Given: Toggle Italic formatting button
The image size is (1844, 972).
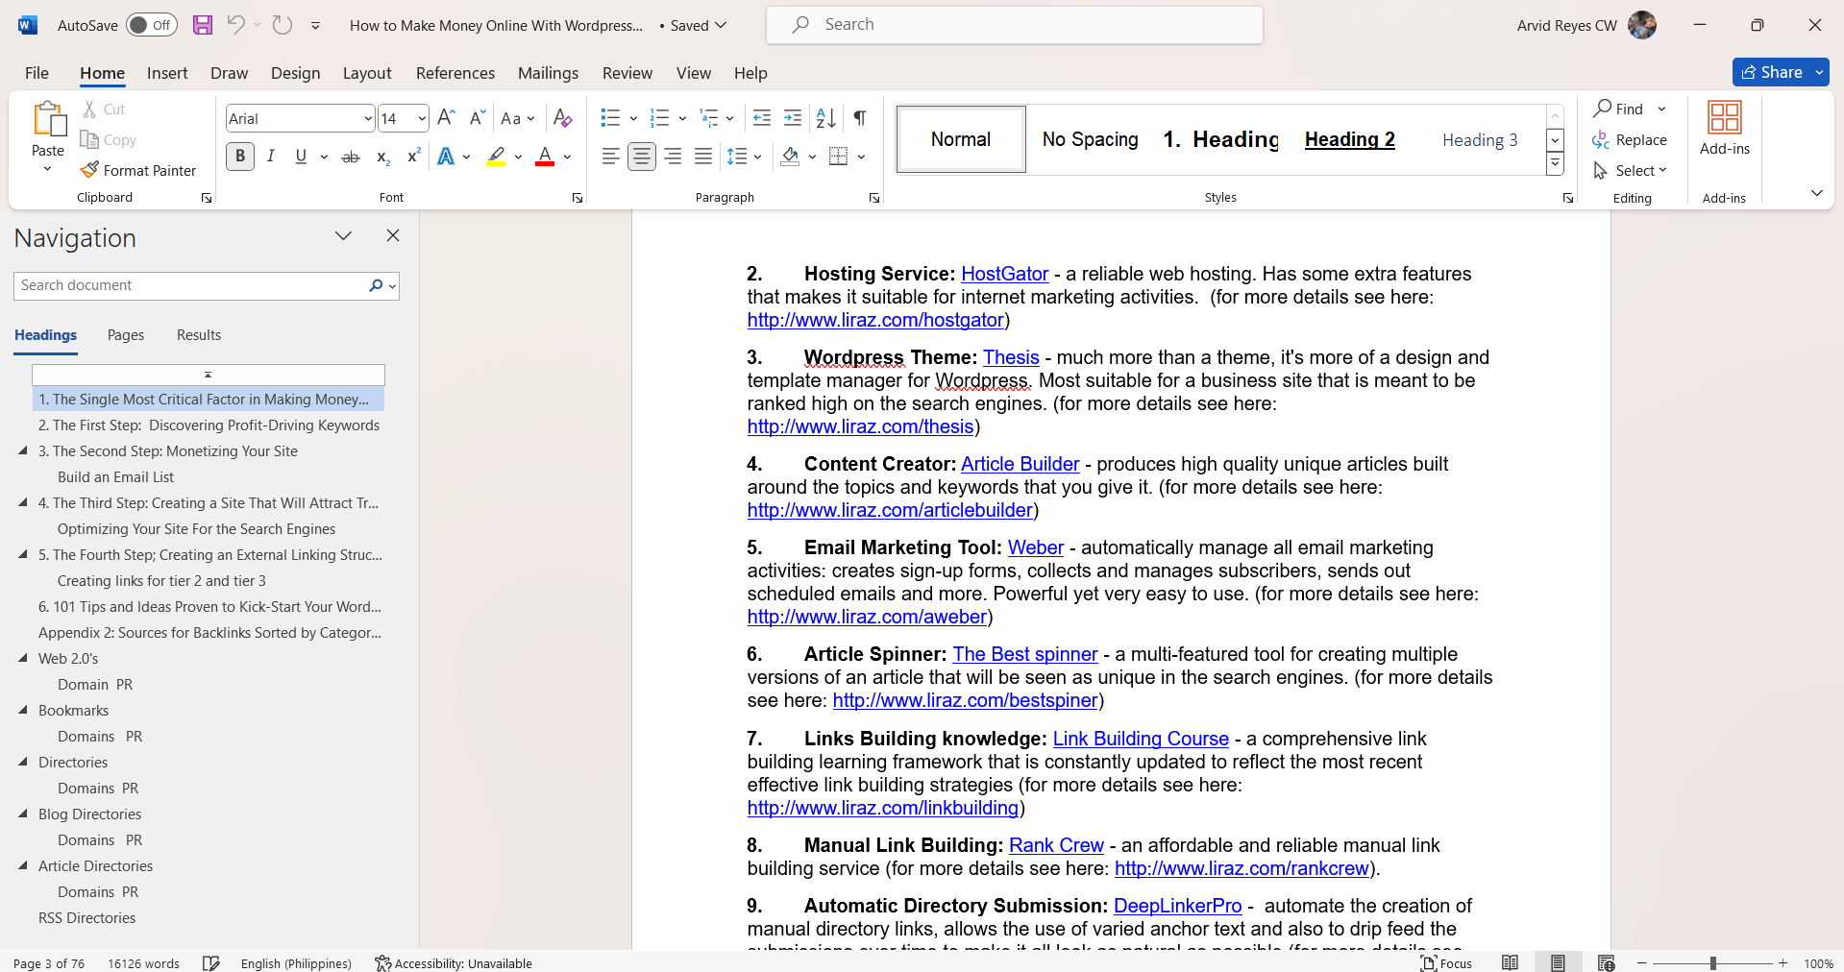Looking at the screenshot, I should tap(271, 157).
